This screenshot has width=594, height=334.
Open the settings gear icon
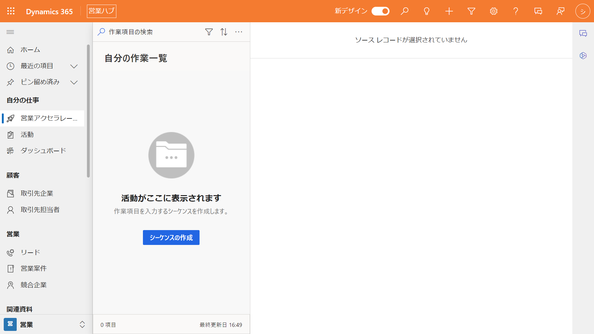click(x=493, y=11)
